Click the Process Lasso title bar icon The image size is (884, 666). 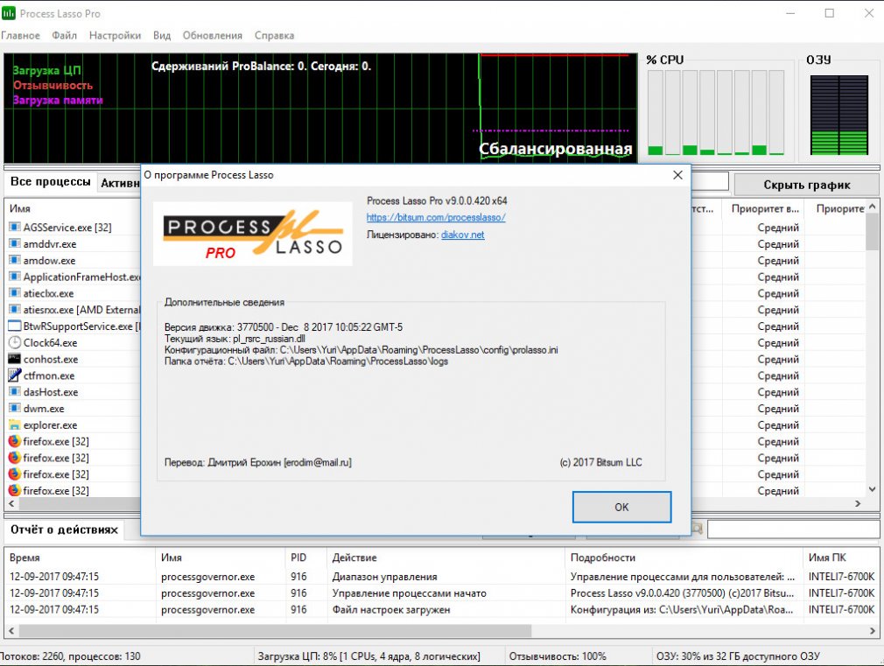9,13
